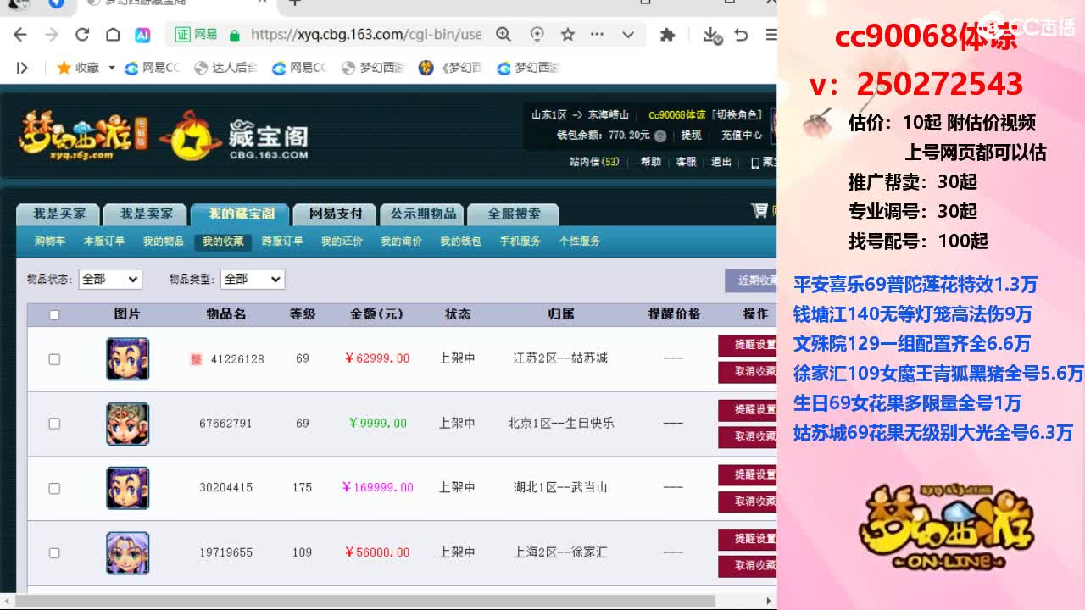Expand the address bar chevron dropdown
Image resolution: width=1085 pixels, height=610 pixels.
[x=628, y=35]
